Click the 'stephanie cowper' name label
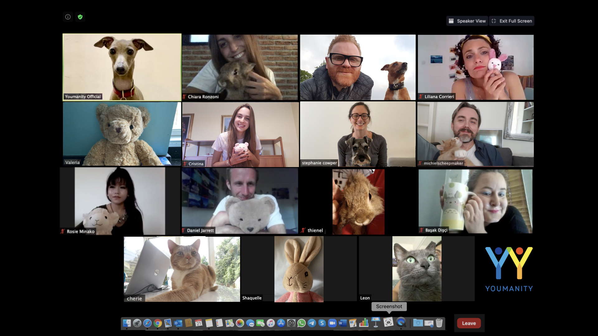This screenshot has height=336, width=598. tap(319, 163)
